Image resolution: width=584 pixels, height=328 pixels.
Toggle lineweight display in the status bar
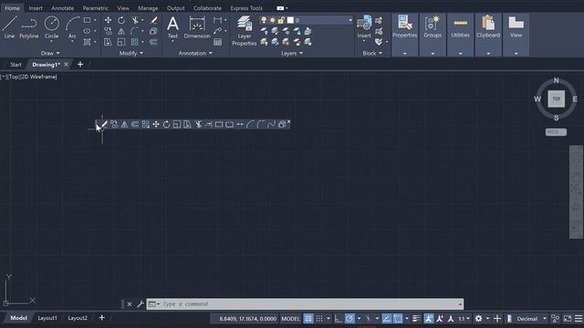point(416,319)
